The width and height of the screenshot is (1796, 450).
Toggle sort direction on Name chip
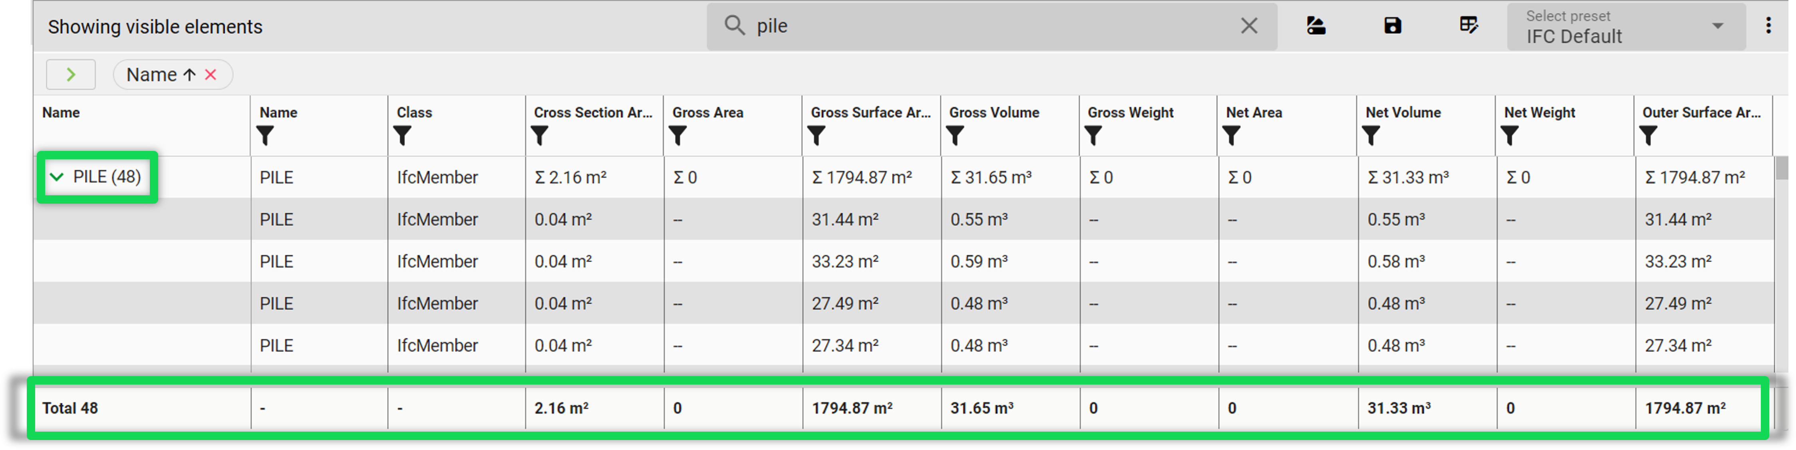189,75
